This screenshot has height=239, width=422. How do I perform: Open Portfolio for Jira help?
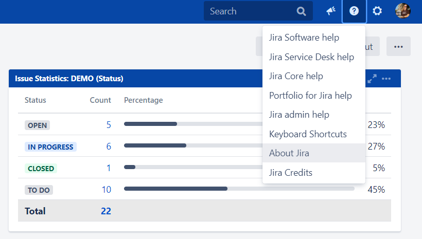point(314,96)
